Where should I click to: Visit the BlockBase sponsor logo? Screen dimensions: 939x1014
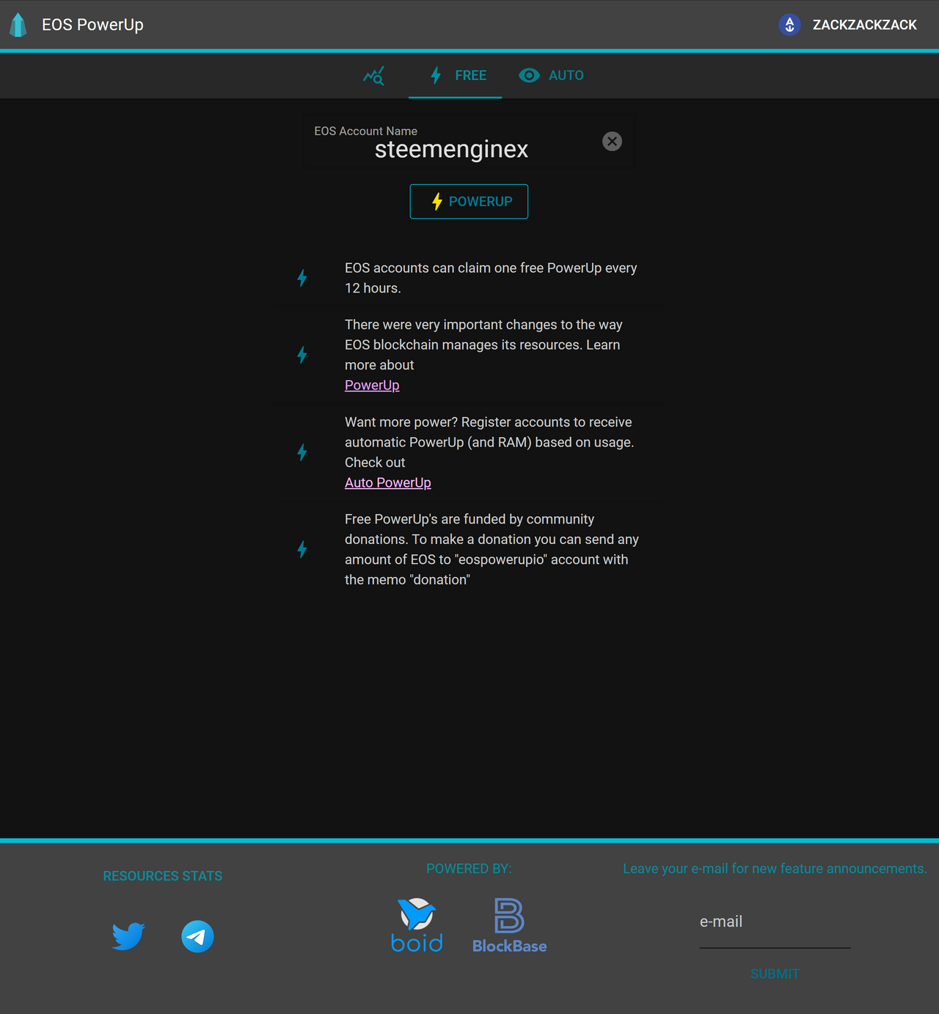click(509, 925)
